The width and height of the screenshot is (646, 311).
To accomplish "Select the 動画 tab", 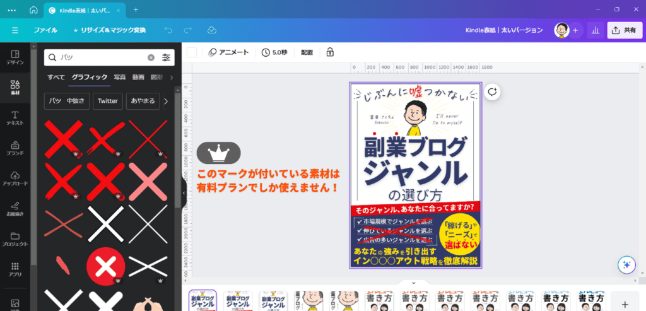I will coord(138,77).
